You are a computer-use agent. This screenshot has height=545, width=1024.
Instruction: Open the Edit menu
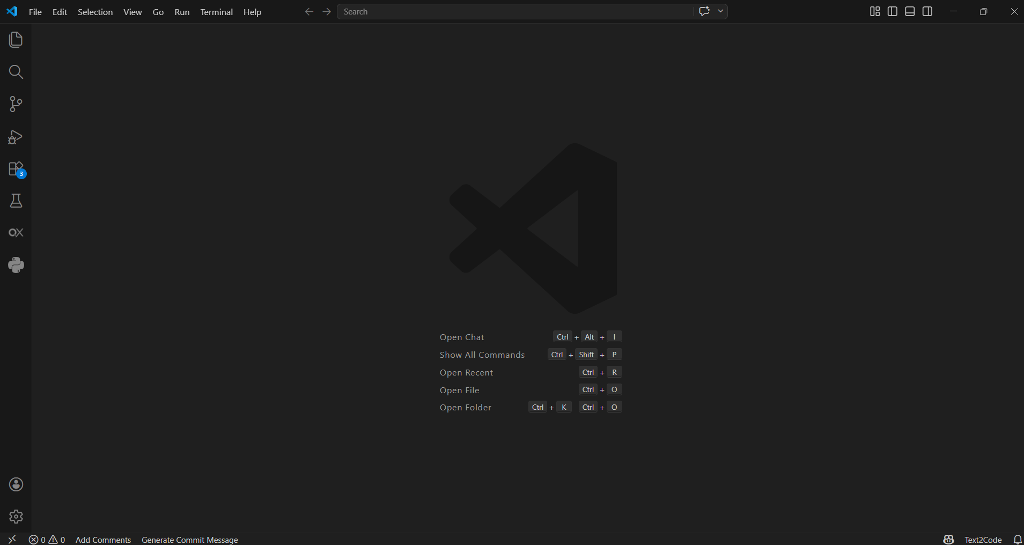60,12
